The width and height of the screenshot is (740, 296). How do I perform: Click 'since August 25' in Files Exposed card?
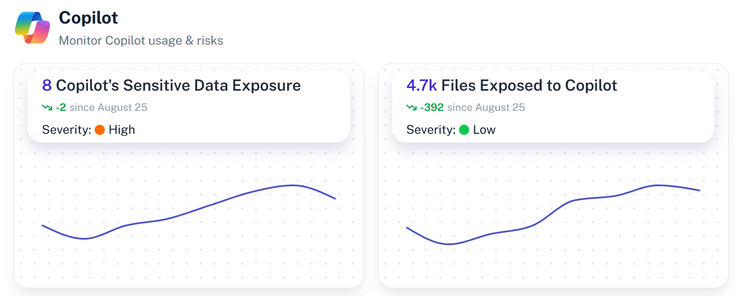486,108
